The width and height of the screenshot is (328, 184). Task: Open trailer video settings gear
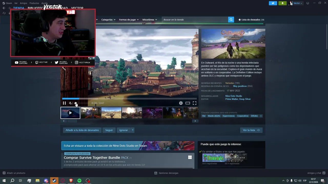181,103
